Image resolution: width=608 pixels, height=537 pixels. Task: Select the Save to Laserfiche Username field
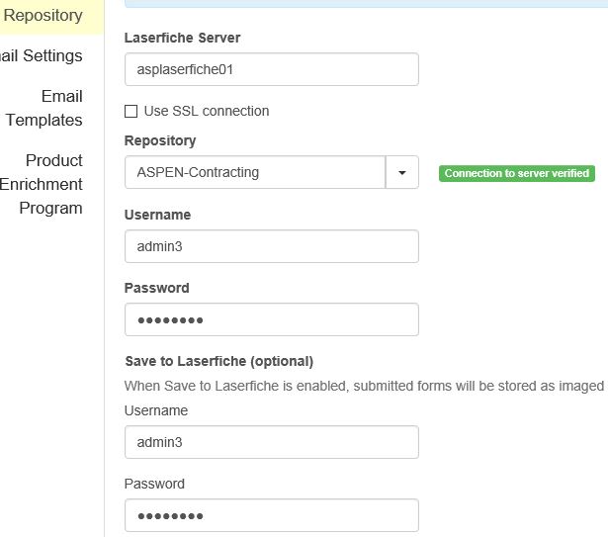pyautogui.click(x=271, y=442)
